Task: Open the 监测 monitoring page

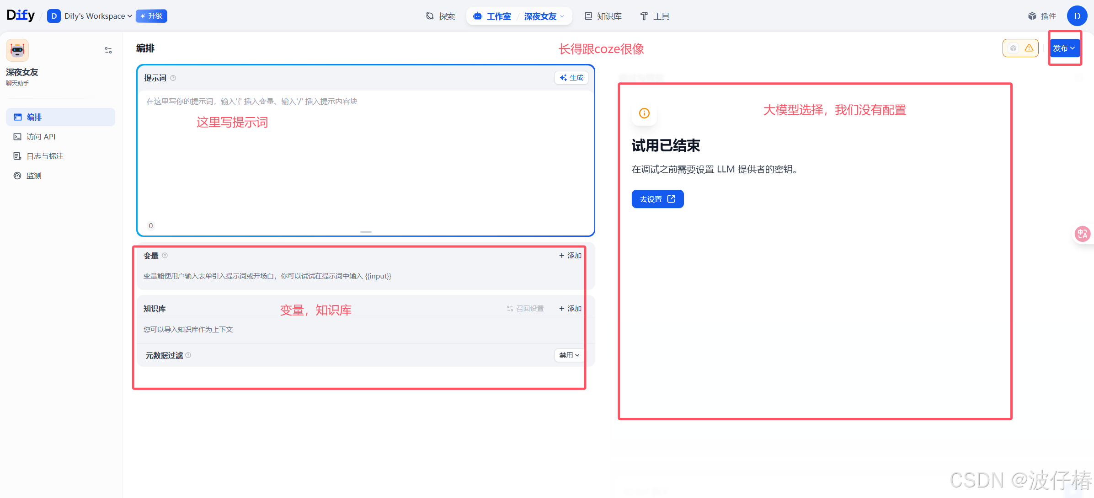Action: [34, 175]
